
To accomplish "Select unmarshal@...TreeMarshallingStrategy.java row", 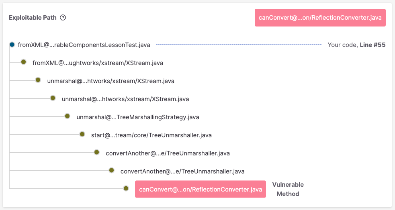I will point(138,117).
